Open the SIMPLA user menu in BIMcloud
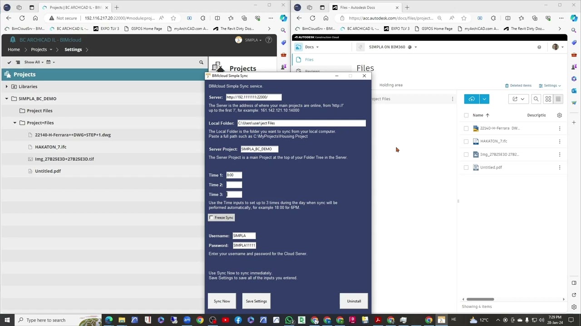The image size is (581, 326). pos(248,40)
